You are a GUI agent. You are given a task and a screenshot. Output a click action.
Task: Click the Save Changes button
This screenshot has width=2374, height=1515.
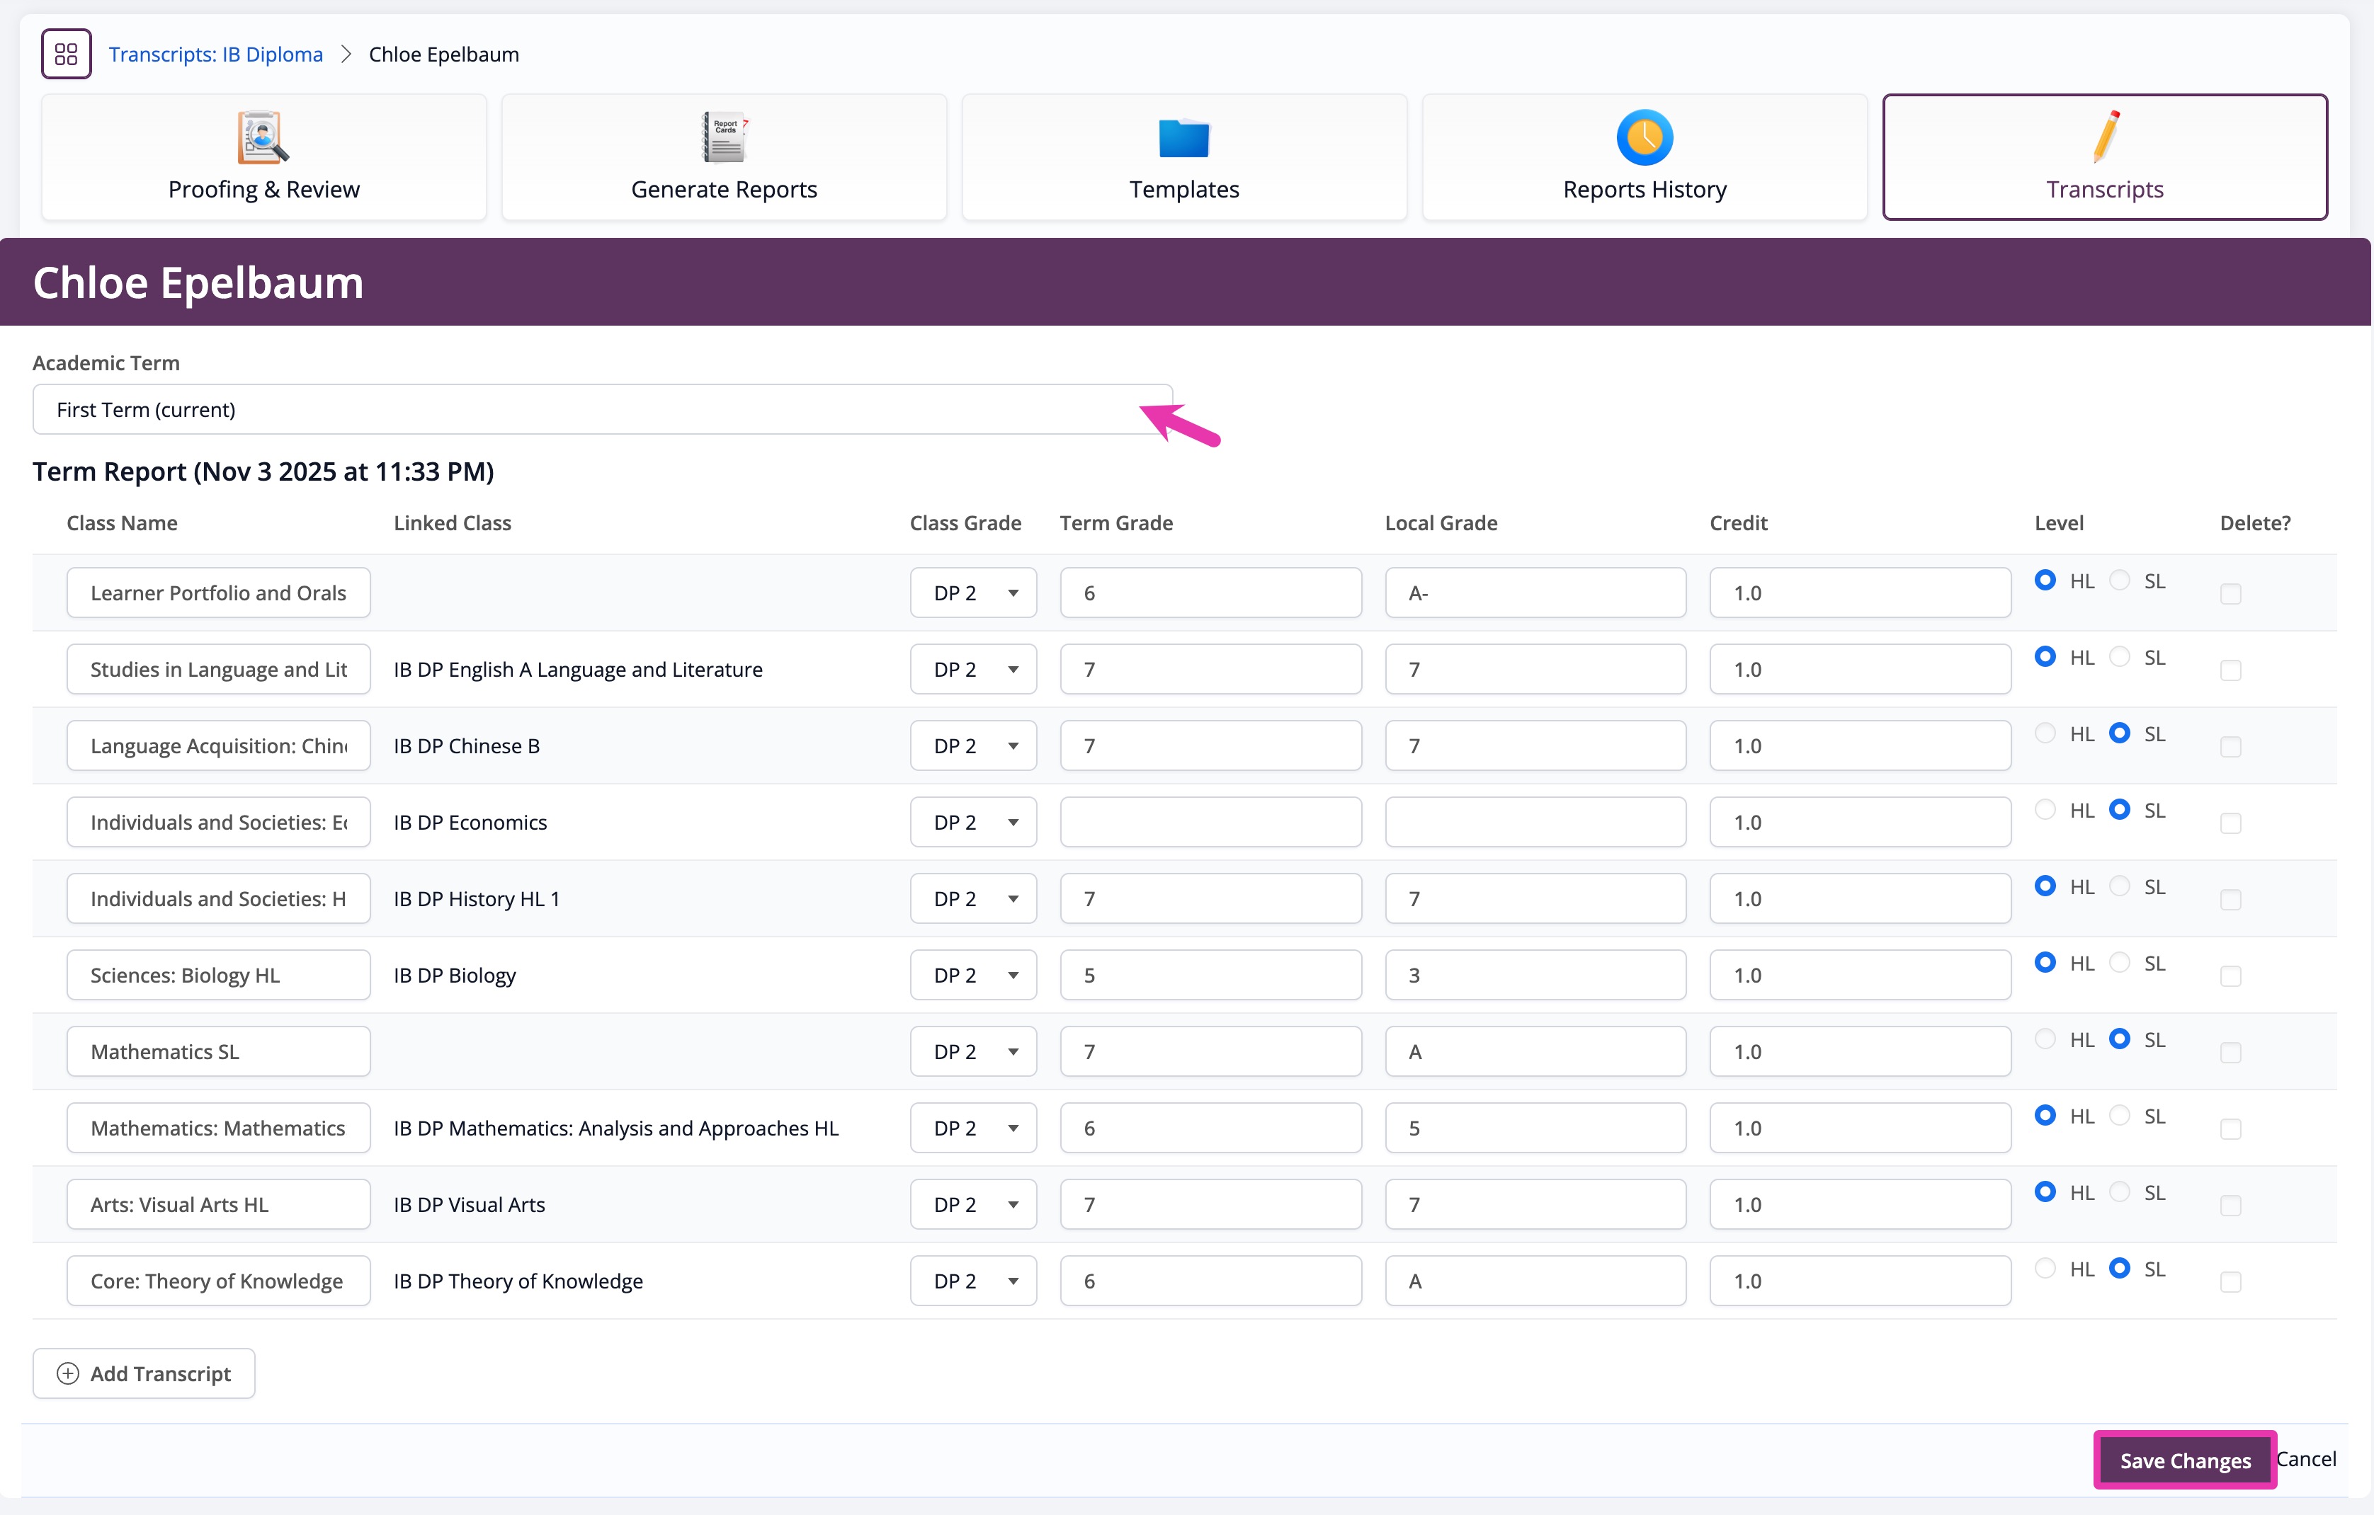pos(2185,1460)
